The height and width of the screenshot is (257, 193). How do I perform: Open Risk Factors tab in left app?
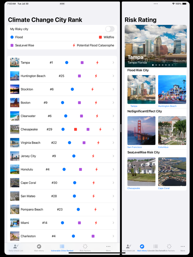coord(85,248)
